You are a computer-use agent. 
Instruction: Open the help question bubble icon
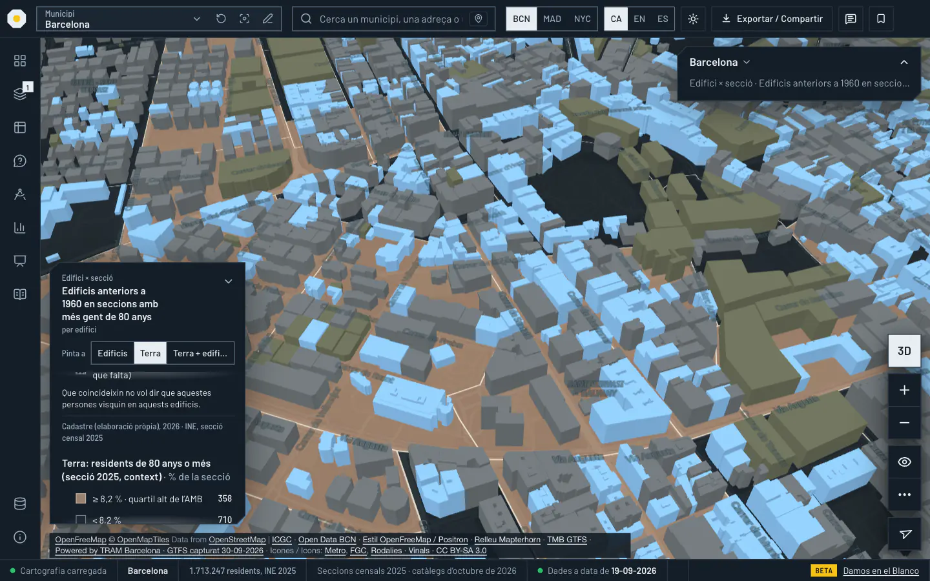20,161
